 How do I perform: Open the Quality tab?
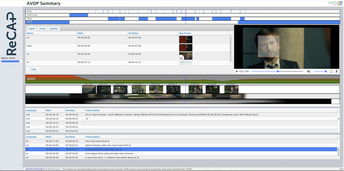tap(54, 29)
